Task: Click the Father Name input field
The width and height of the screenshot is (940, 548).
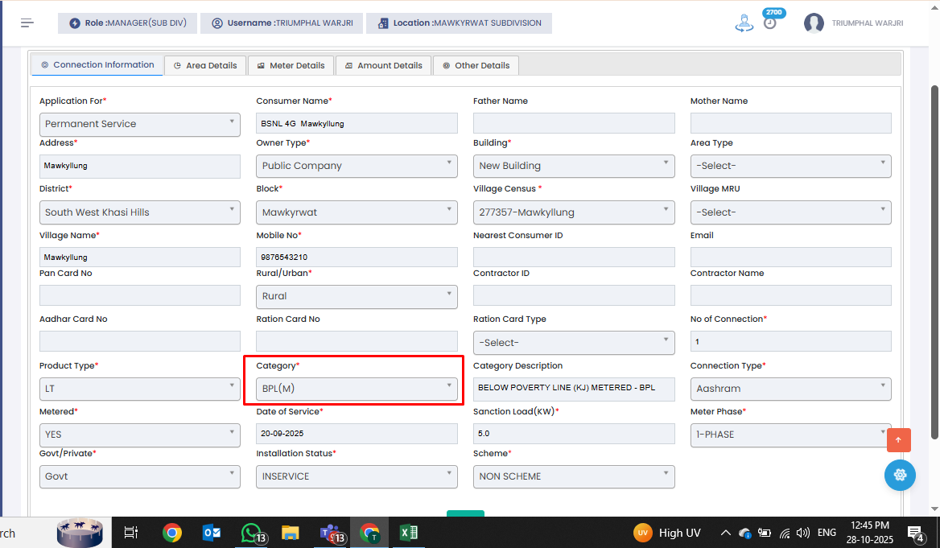Action: click(574, 123)
